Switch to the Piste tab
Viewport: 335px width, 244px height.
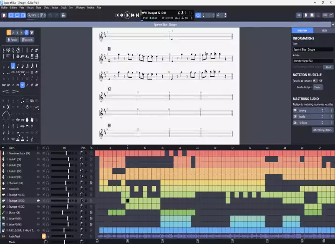[x=324, y=30]
